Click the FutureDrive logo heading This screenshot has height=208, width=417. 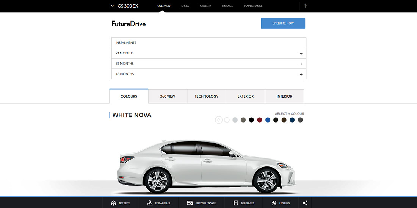coord(129,24)
